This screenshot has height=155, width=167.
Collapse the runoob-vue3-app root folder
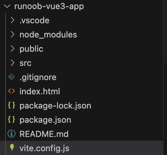(x=7, y=6)
